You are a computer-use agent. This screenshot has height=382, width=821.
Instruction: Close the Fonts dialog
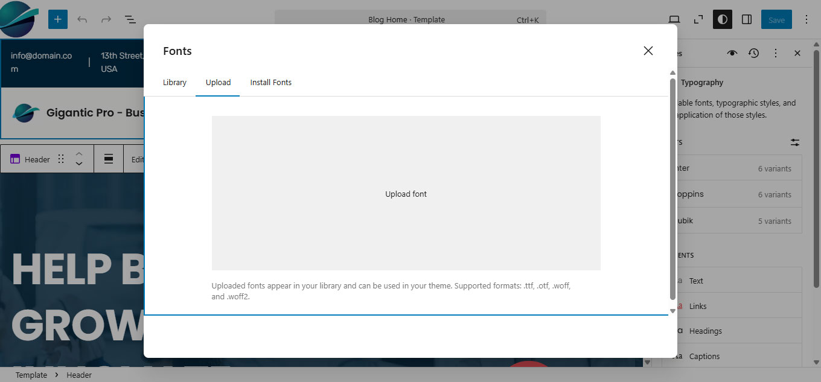tap(648, 51)
